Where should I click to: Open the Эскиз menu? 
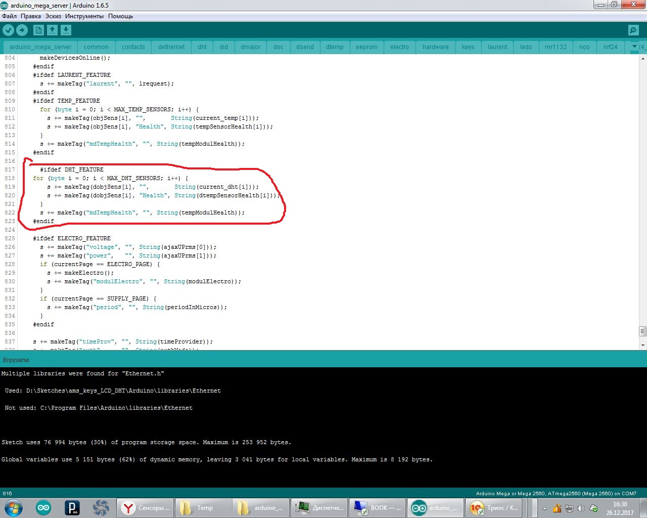point(53,16)
